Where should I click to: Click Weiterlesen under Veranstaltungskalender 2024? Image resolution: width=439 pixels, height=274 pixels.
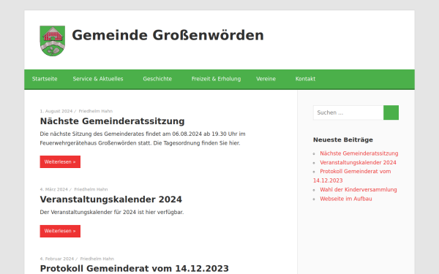click(60, 231)
